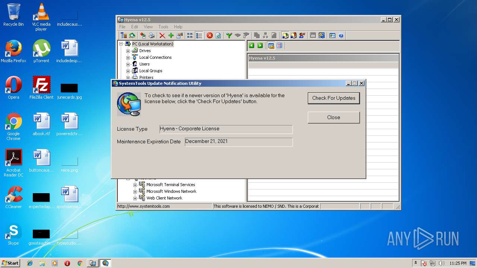Image resolution: width=477 pixels, height=268 pixels.
Task: Click the red stop icon in toolbar
Action: [x=210, y=35]
